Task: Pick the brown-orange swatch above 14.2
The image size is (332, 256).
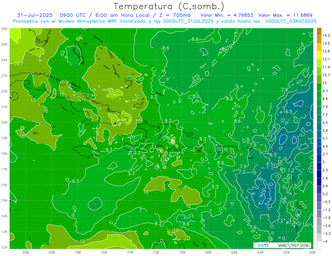Action: coord(319,31)
